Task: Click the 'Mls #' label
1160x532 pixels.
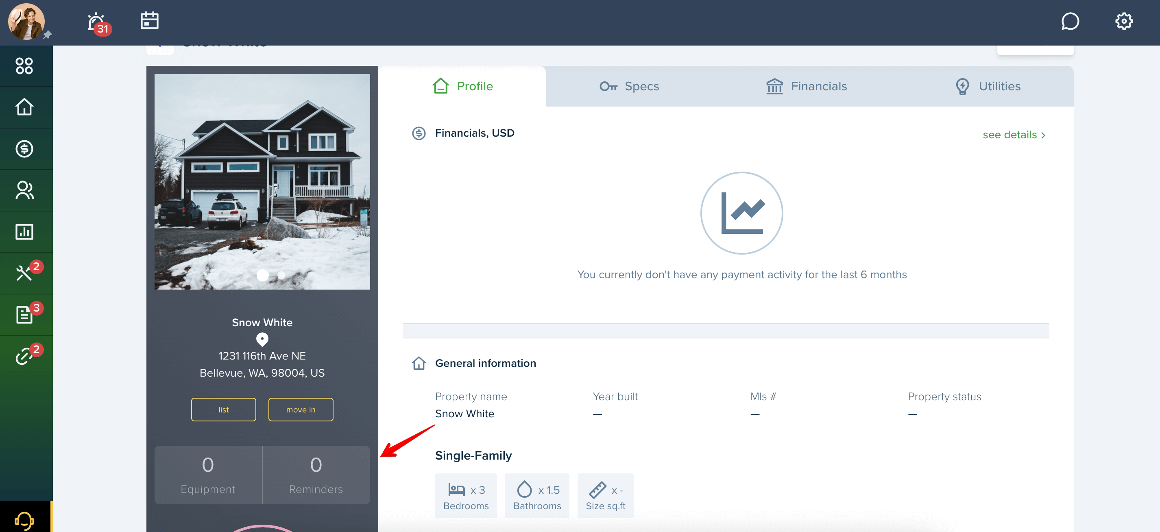Action: pyautogui.click(x=763, y=397)
